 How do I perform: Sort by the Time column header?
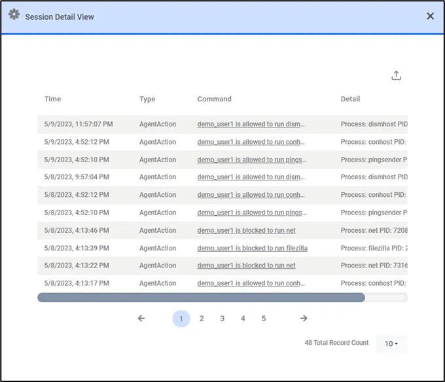pos(52,99)
